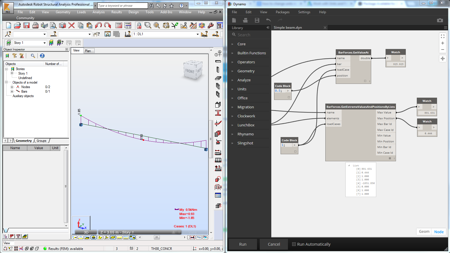Click the blue help icon in Object Inspector
450x253 pixels.
(x=42, y=56)
